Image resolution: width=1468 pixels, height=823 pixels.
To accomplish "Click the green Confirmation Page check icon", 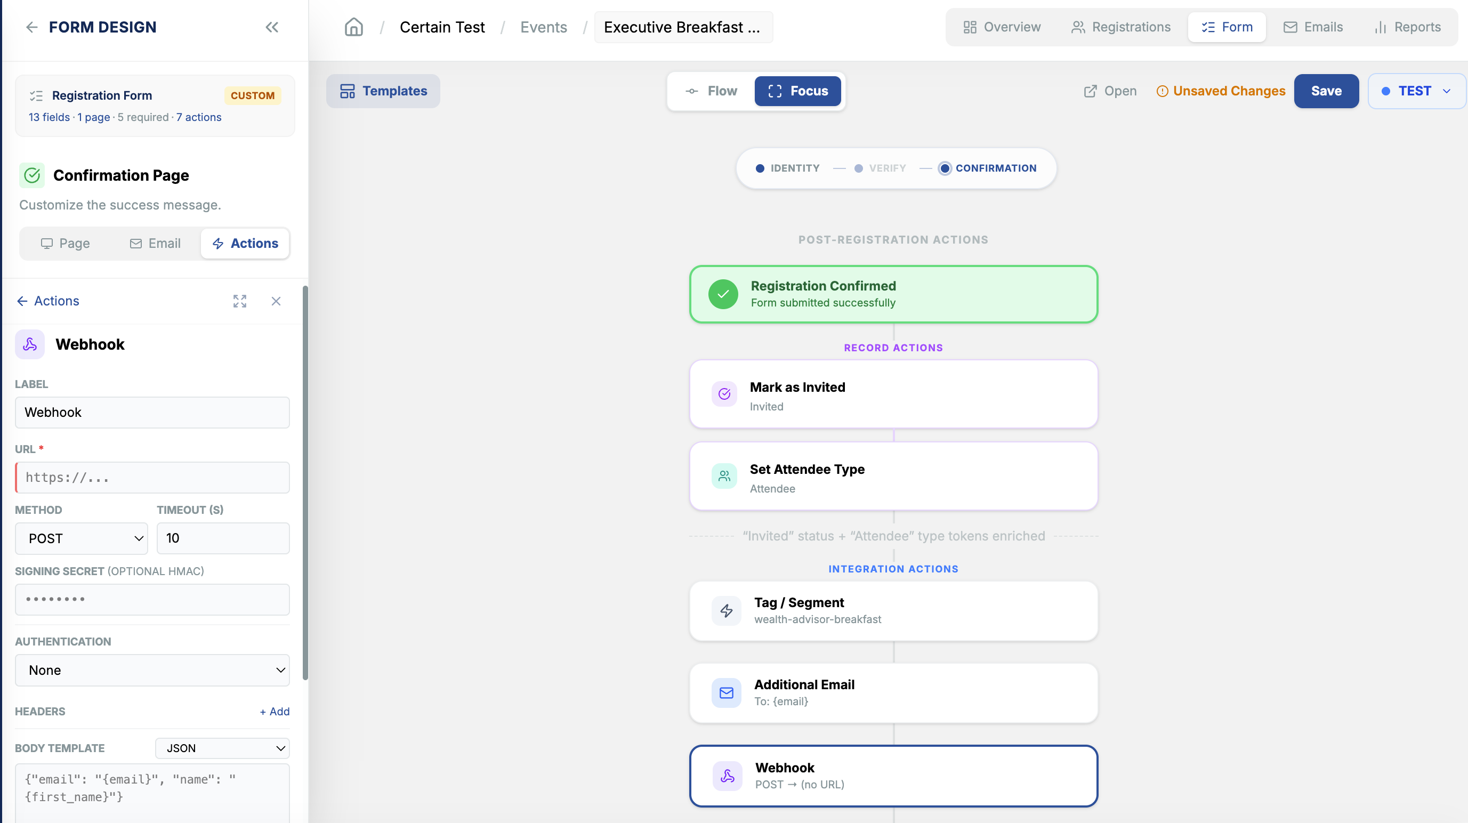I will pos(33,175).
